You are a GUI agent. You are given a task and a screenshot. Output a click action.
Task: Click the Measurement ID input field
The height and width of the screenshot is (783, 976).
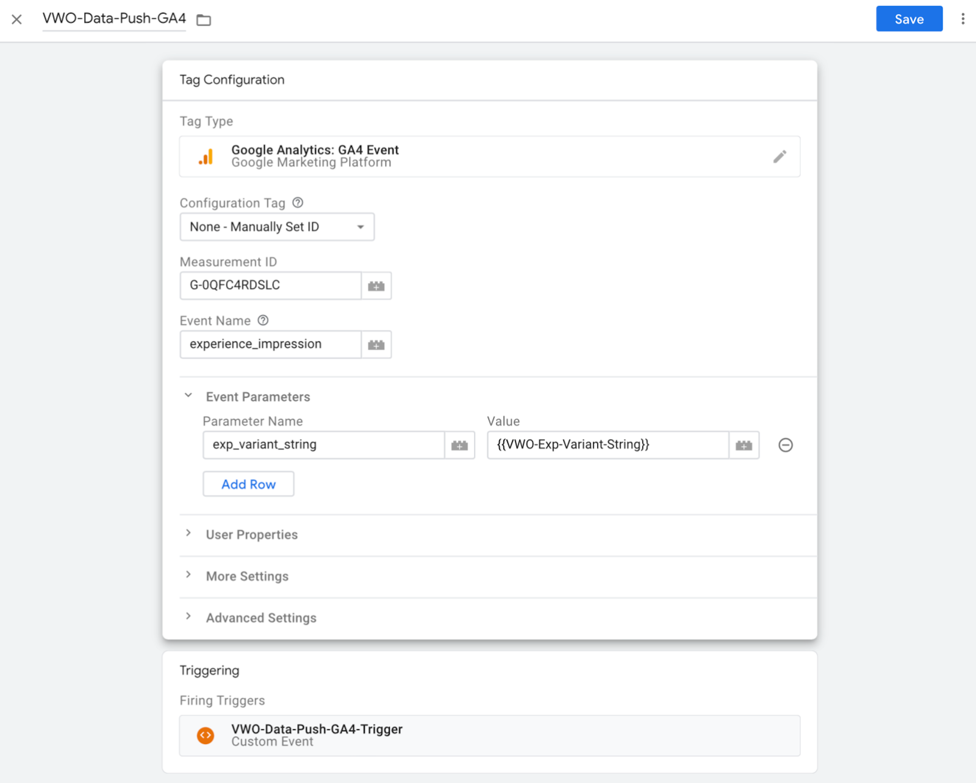click(x=270, y=285)
